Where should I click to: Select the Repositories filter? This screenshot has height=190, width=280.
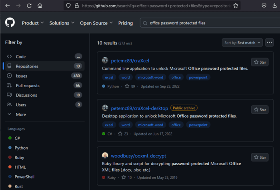point(45,66)
